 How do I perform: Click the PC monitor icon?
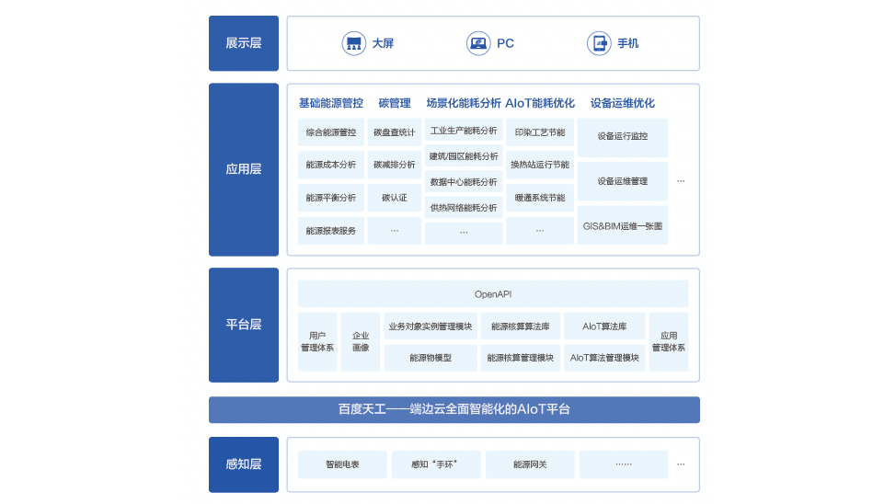coord(478,43)
